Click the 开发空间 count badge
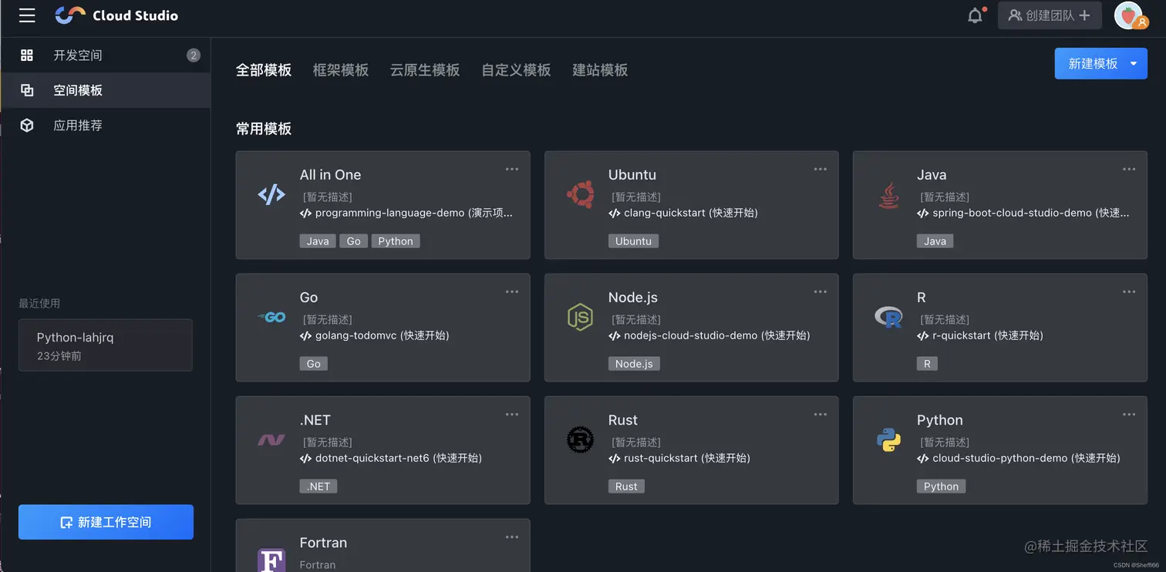 (x=194, y=56)
